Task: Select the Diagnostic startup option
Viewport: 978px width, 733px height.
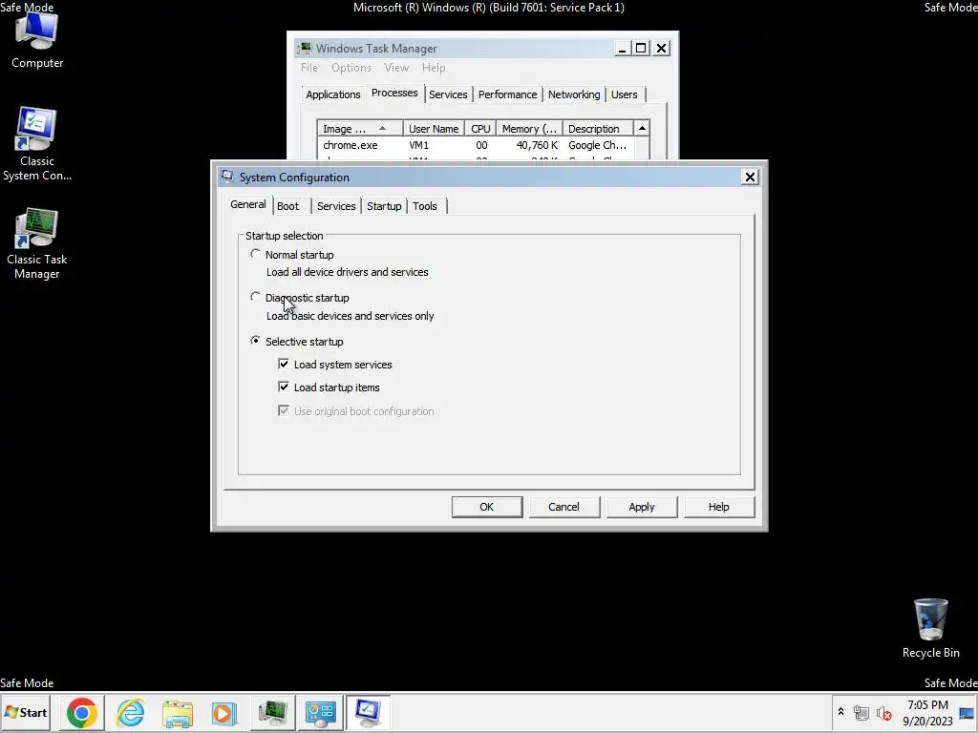Action: (255, 298)
